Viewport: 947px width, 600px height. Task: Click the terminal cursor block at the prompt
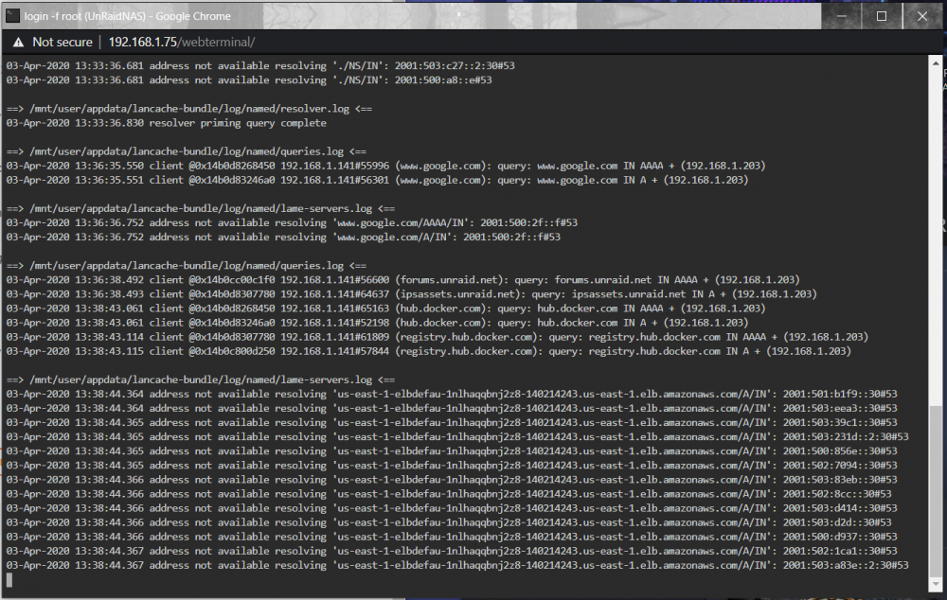[x=9, y=580]
